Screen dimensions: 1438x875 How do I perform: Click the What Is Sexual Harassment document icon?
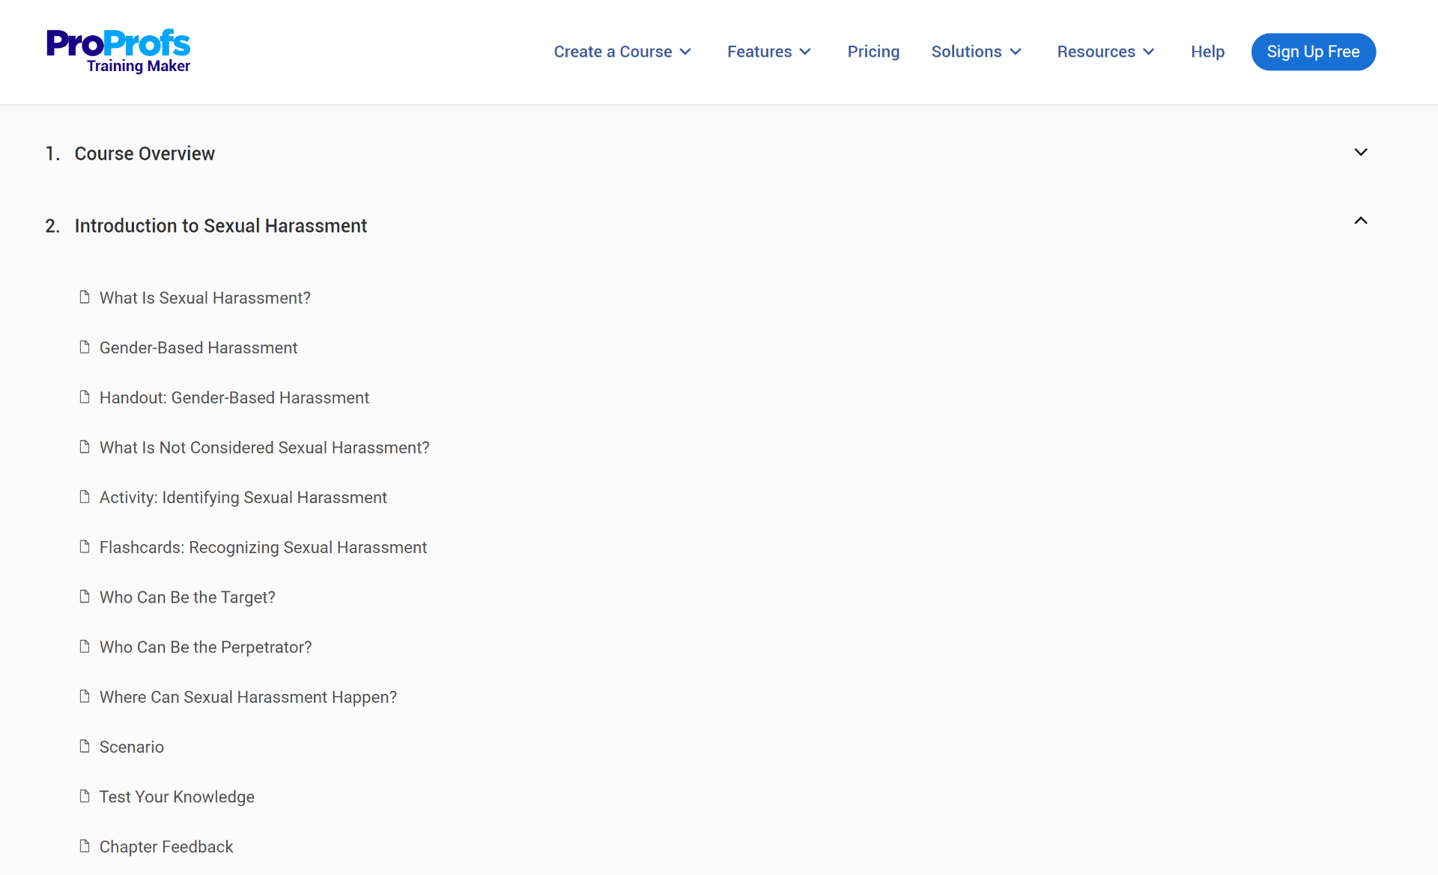[84, 298]
